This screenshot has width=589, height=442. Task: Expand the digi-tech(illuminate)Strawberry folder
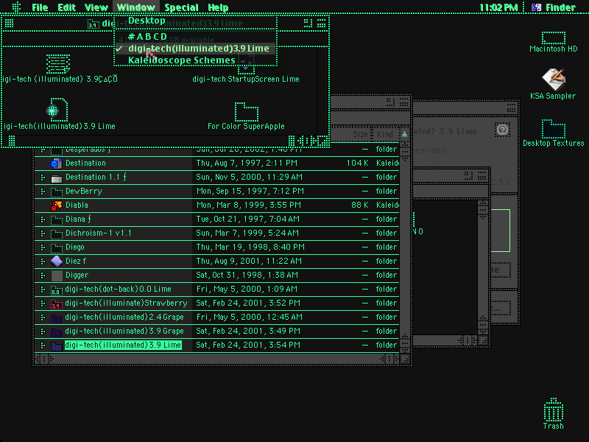(x=43, y=304)
